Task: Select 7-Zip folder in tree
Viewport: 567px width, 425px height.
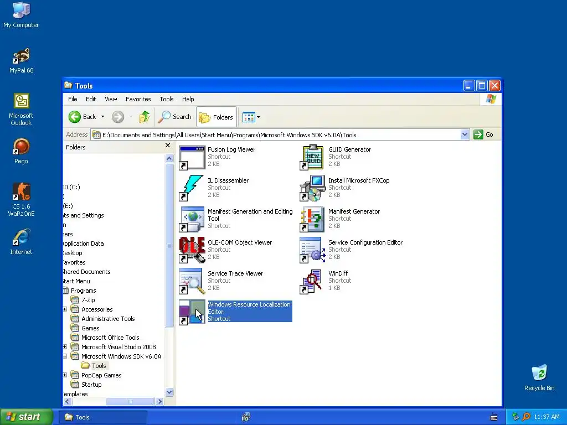Action: (83, 300)
